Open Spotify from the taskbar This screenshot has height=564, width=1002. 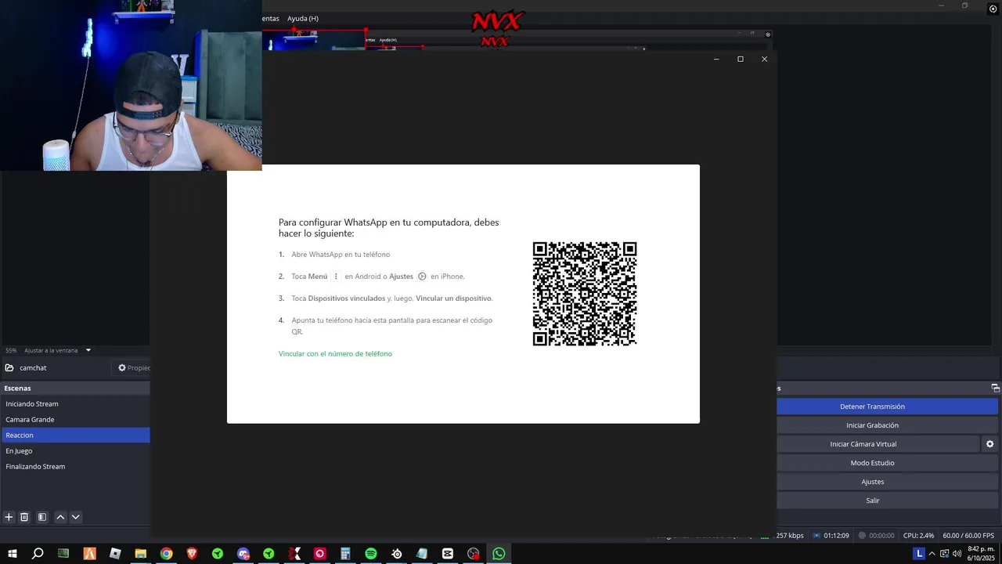tap(371, 554)
